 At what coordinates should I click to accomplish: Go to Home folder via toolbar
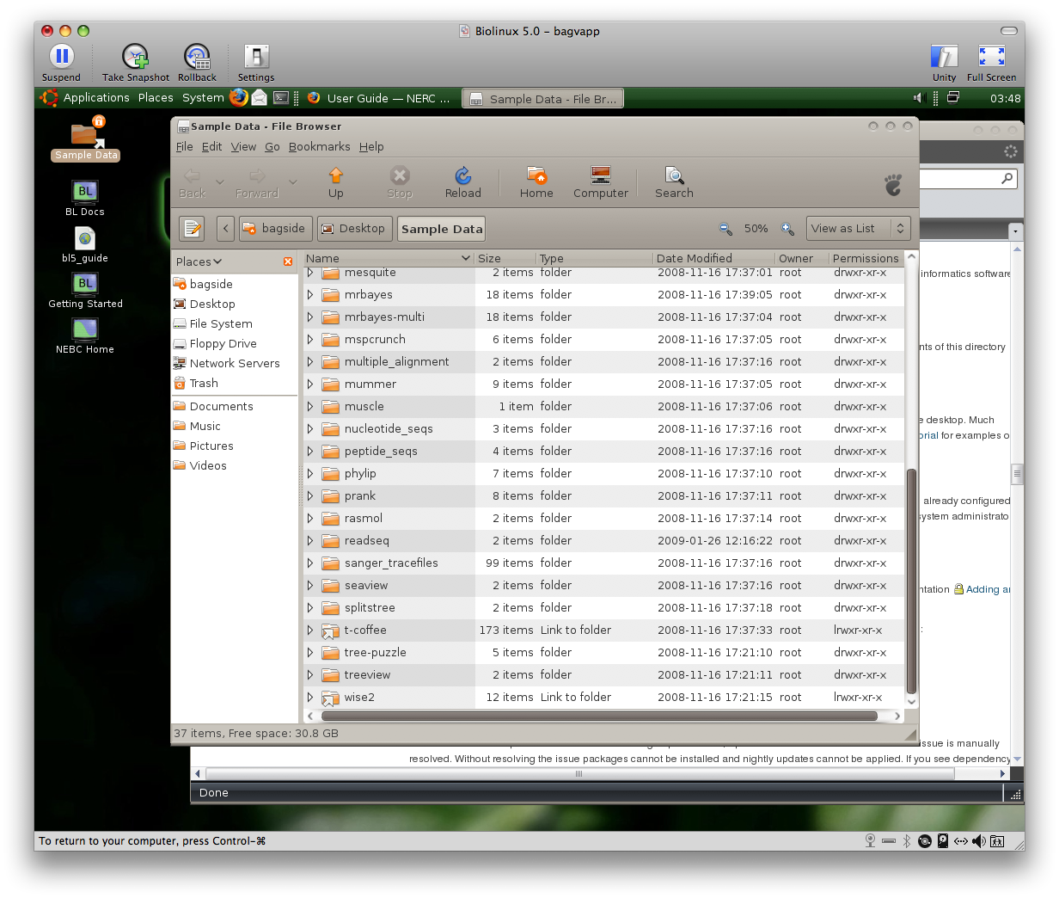click(x=536, y=177)
